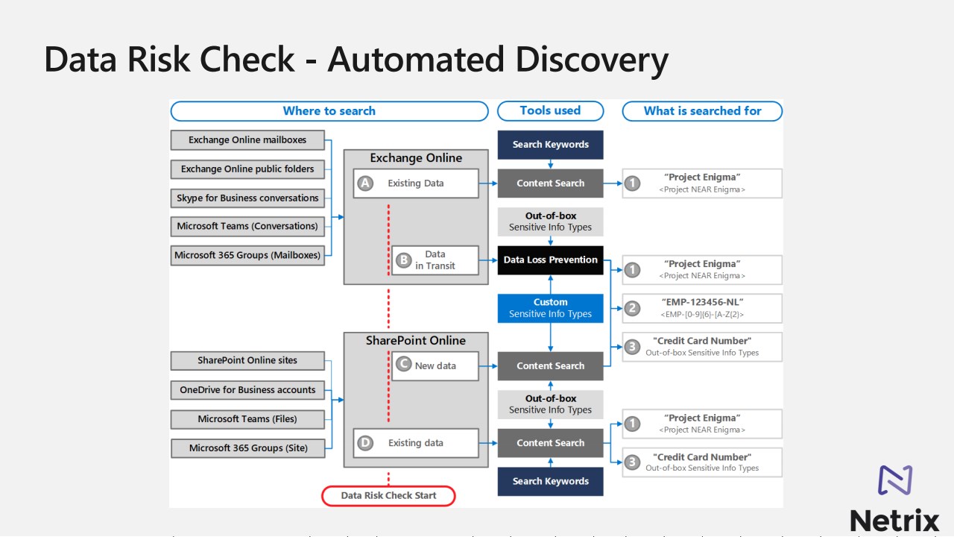Select the Exchange Online mailboxes box
954x537 pixels.
[247, 139]
